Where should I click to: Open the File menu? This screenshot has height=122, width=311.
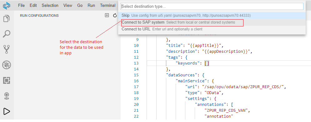click(x=21, y=6)
